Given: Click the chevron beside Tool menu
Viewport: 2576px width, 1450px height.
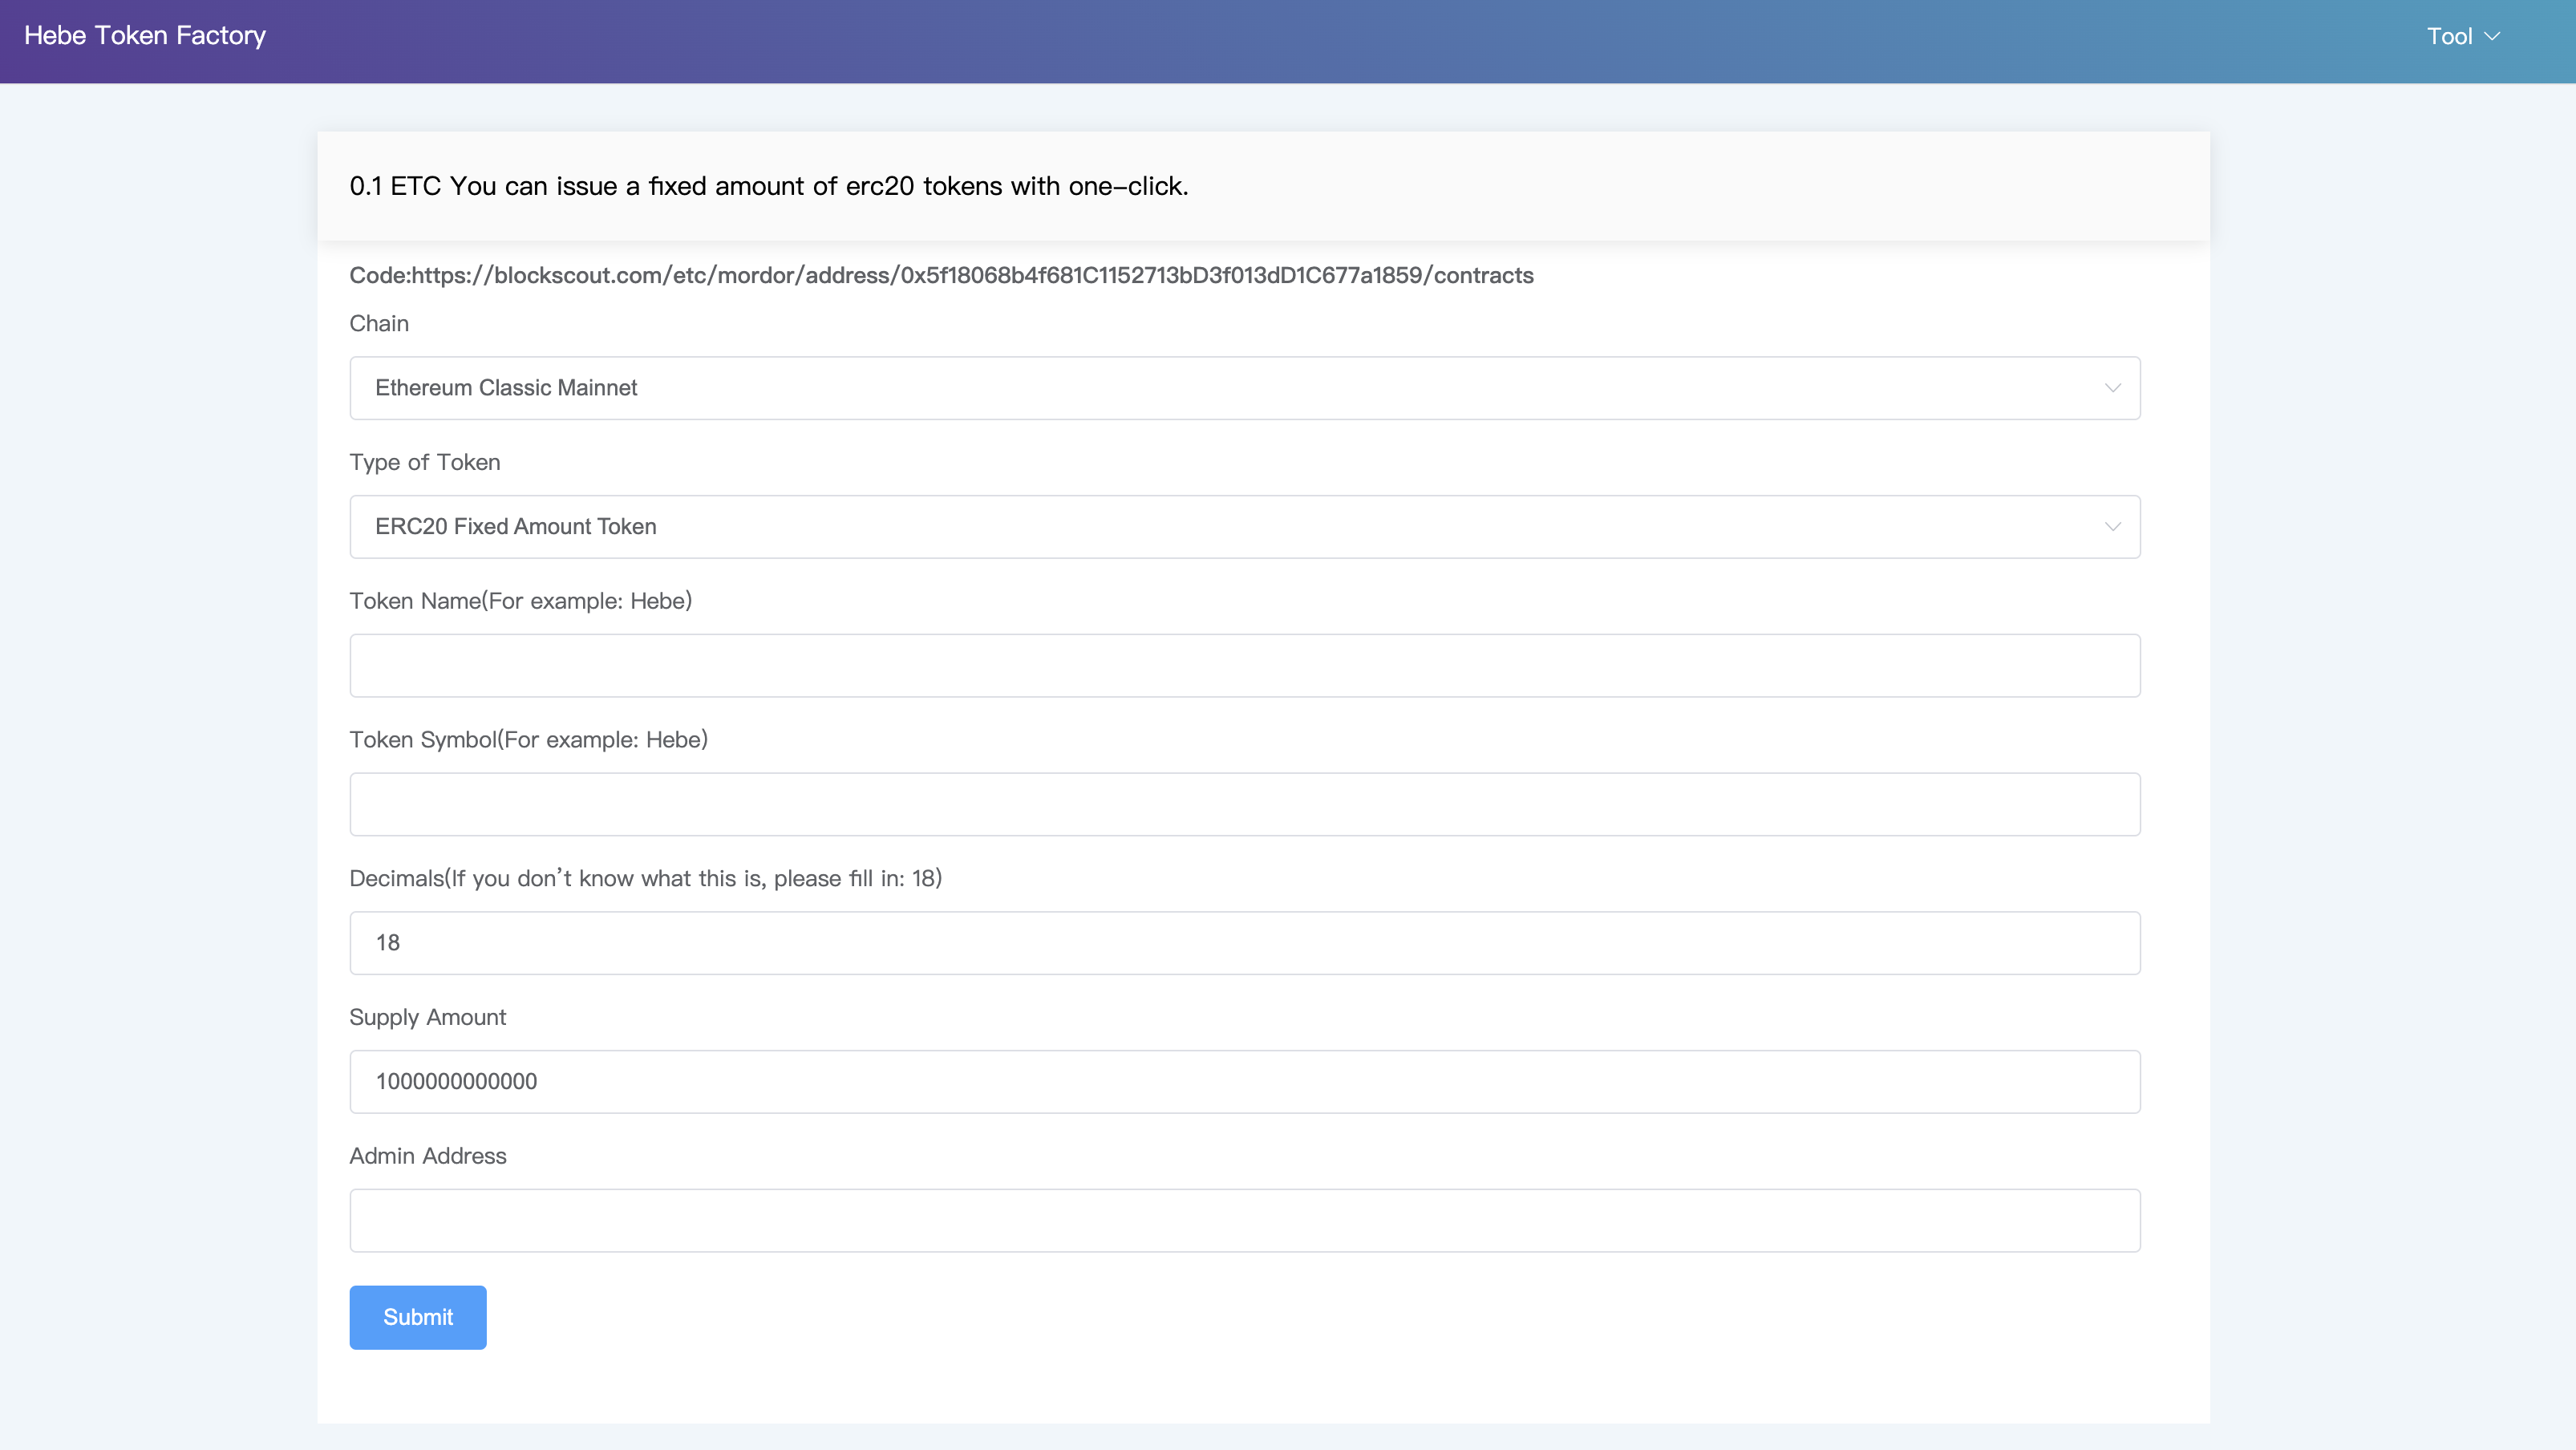Looking at the screenshot, I should [x=2493, y=37].
